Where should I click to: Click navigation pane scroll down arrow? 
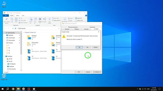coord(21,70)
